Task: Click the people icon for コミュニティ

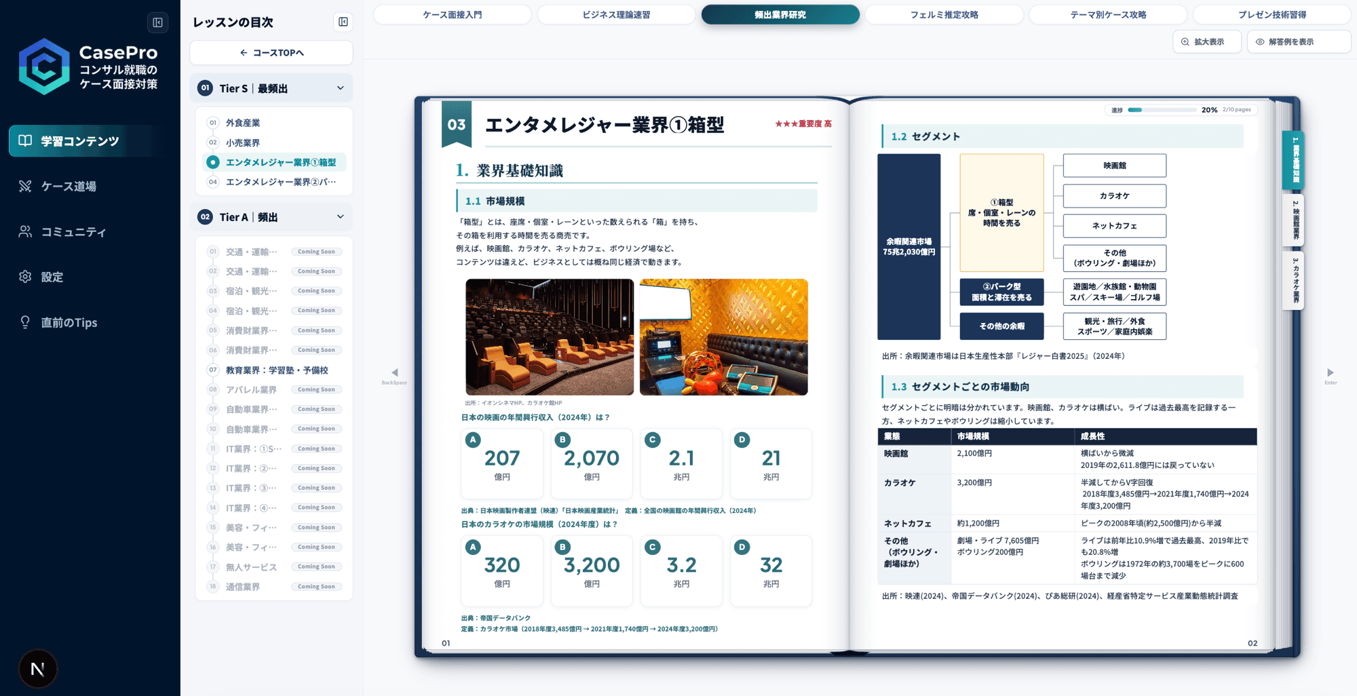Action: [x=25, y=231]
